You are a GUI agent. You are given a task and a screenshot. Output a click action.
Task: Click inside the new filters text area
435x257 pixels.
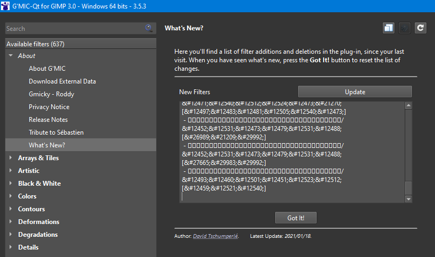tap(292, 152)
